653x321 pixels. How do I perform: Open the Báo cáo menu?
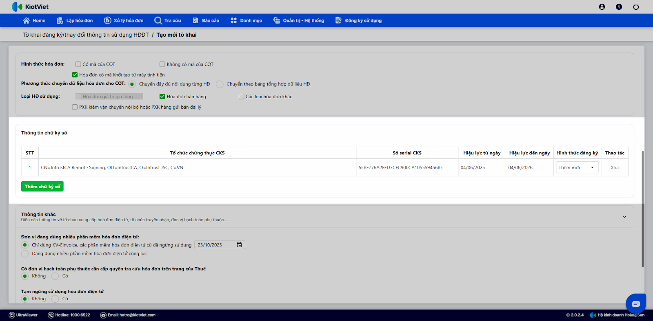pyautogui.click(x=206, y=20)
